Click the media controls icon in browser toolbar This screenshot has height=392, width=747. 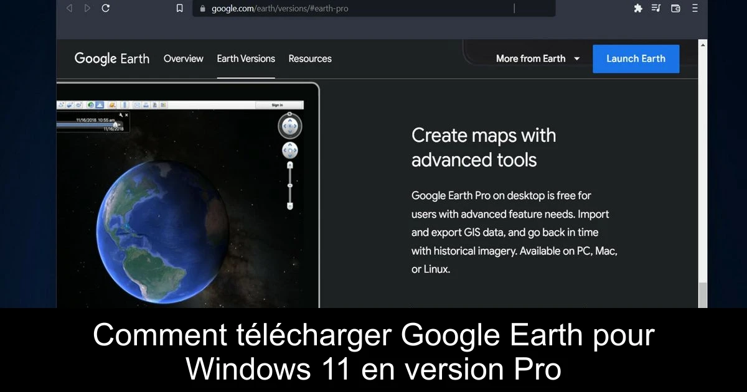pos(655,8)
